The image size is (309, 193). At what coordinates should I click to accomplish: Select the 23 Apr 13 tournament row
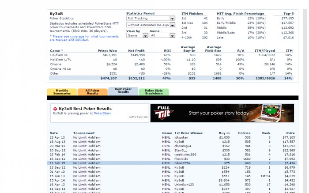coord(172,137)
